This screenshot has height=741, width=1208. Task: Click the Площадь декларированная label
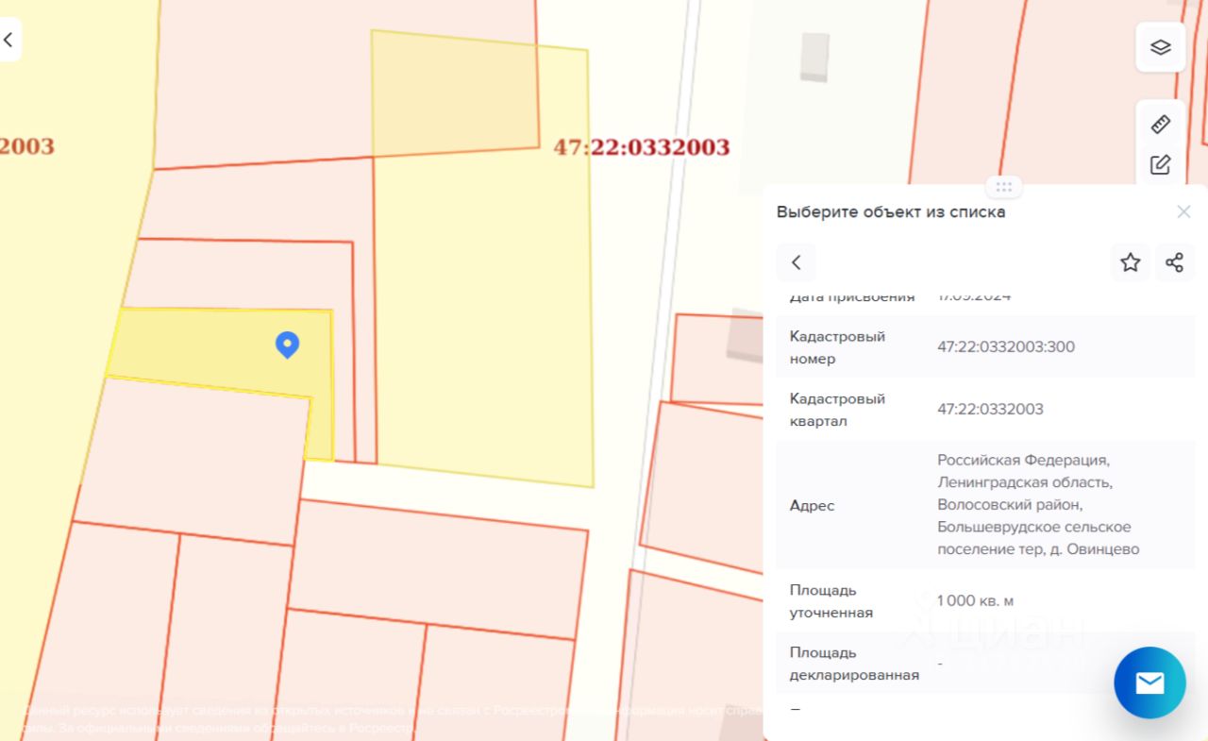click(x=854, y=664)
